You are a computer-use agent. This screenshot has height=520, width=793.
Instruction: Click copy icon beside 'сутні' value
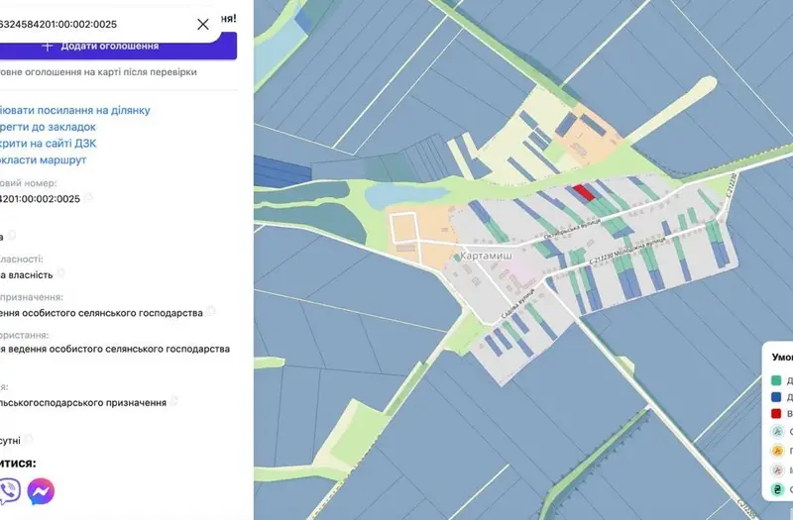(x=29, y=439)
